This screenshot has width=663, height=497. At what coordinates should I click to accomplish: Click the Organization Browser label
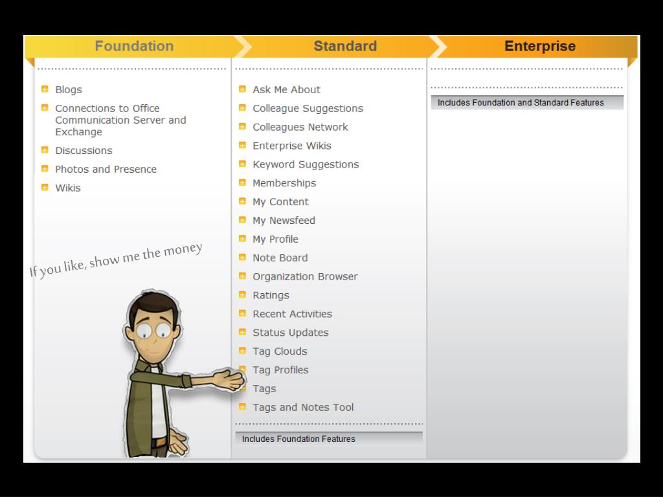pyautogui.click(x=305, y=276)
